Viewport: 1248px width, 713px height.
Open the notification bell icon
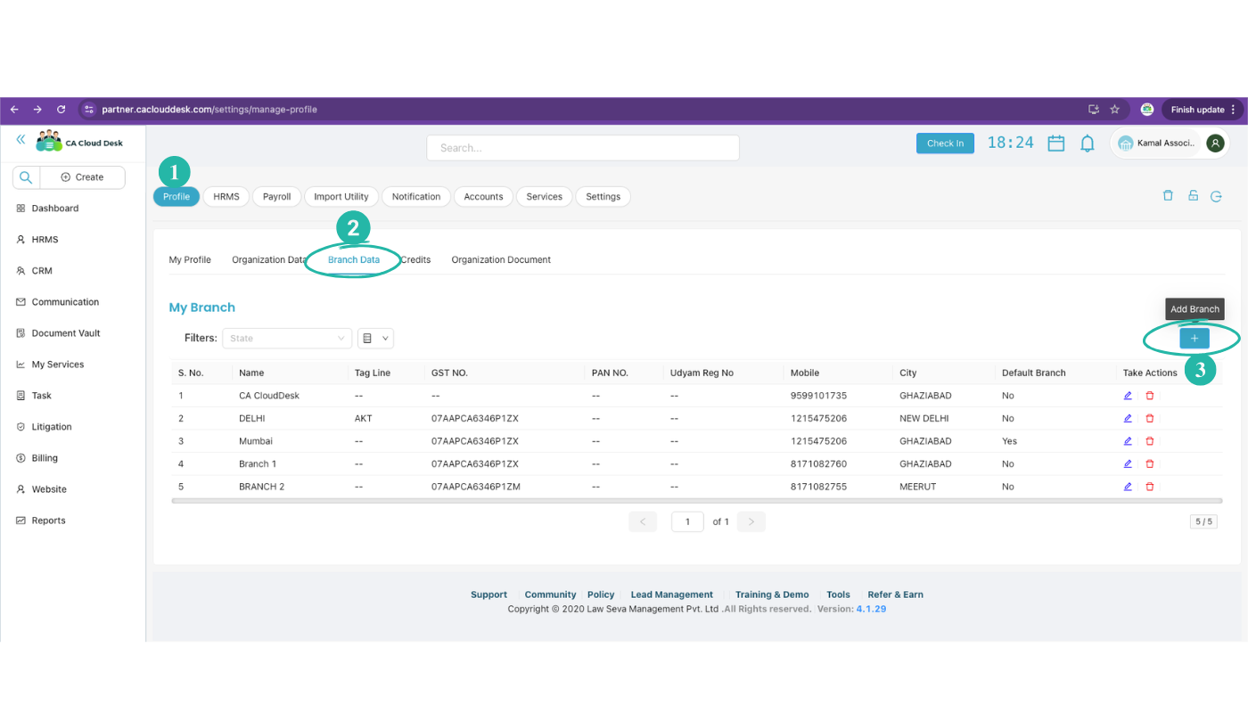[1087, 142]
